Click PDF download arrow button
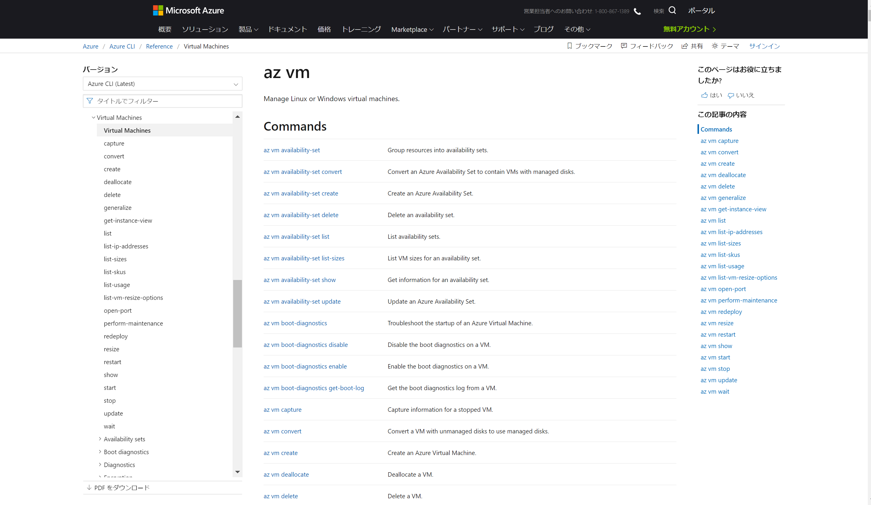This screenshot has width=871, height=505. tap(89, 487)
